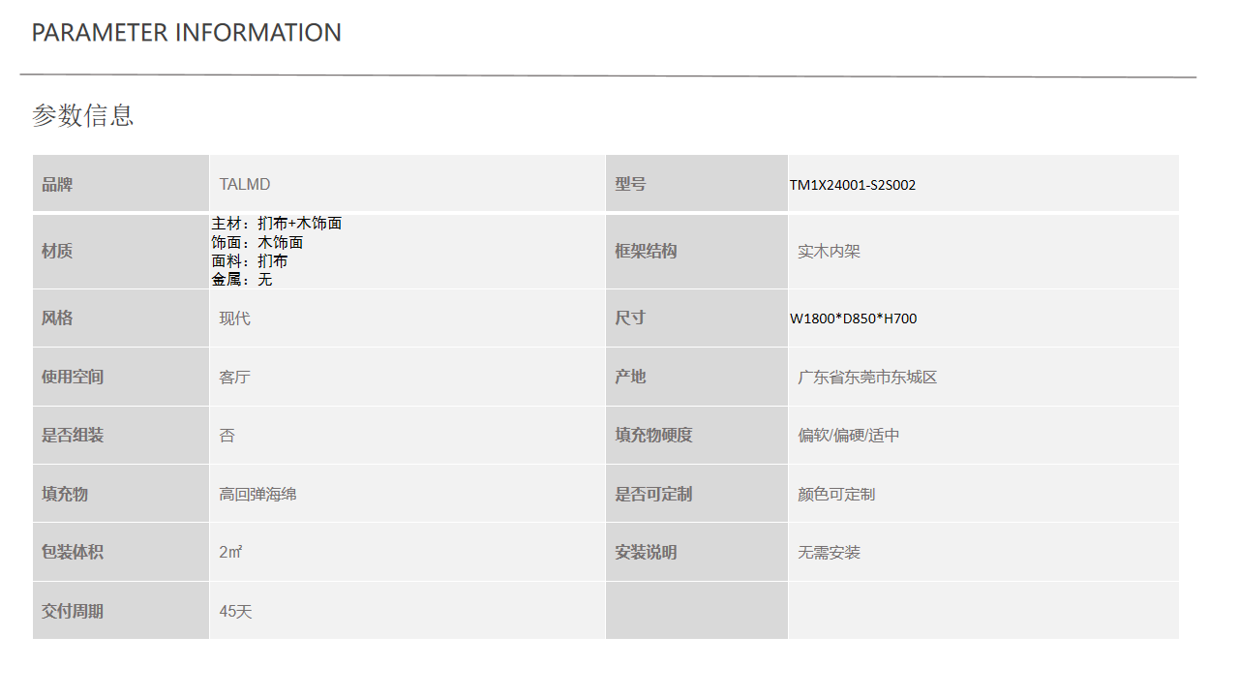Image resolution: width=1239 pixels, height=697 pixels.
Task: Click the 广东省东莞市东城区 origin value
Action: (x=867, y=378)
